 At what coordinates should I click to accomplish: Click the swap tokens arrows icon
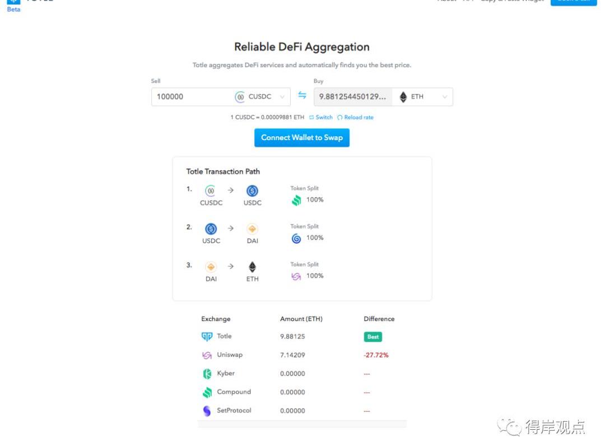tap(302, 96)
